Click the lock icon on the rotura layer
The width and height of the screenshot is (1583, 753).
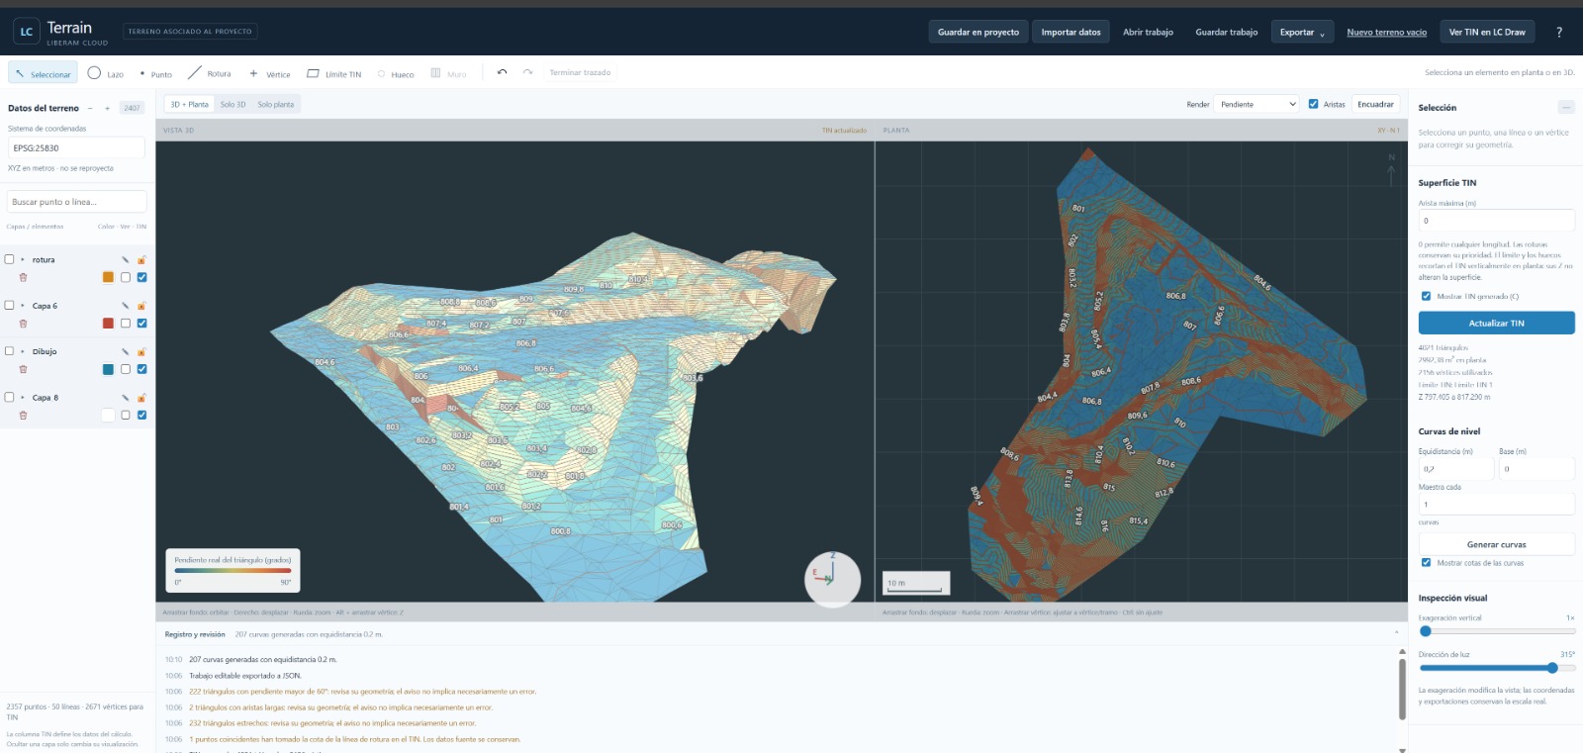pos(141,259)
